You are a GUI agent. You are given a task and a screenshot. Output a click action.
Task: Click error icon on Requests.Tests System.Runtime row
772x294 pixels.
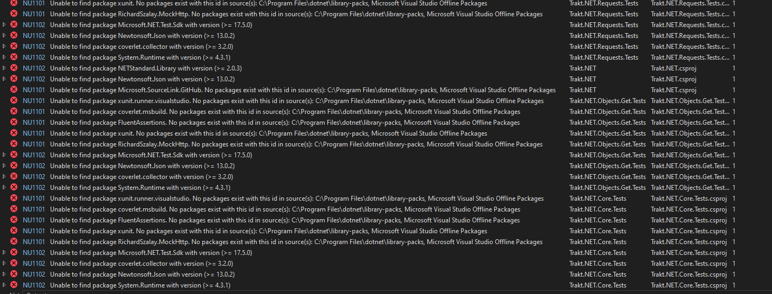pyautogui.click(x=14, y=57)
